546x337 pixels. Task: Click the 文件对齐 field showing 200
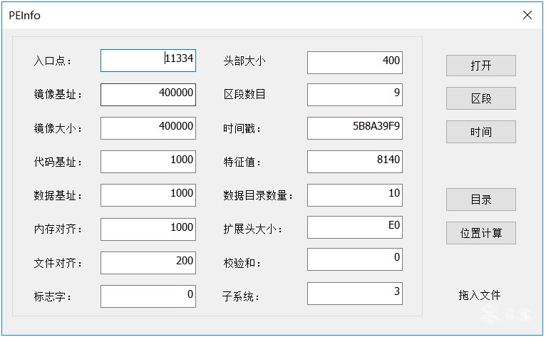(x=148, y=262)
